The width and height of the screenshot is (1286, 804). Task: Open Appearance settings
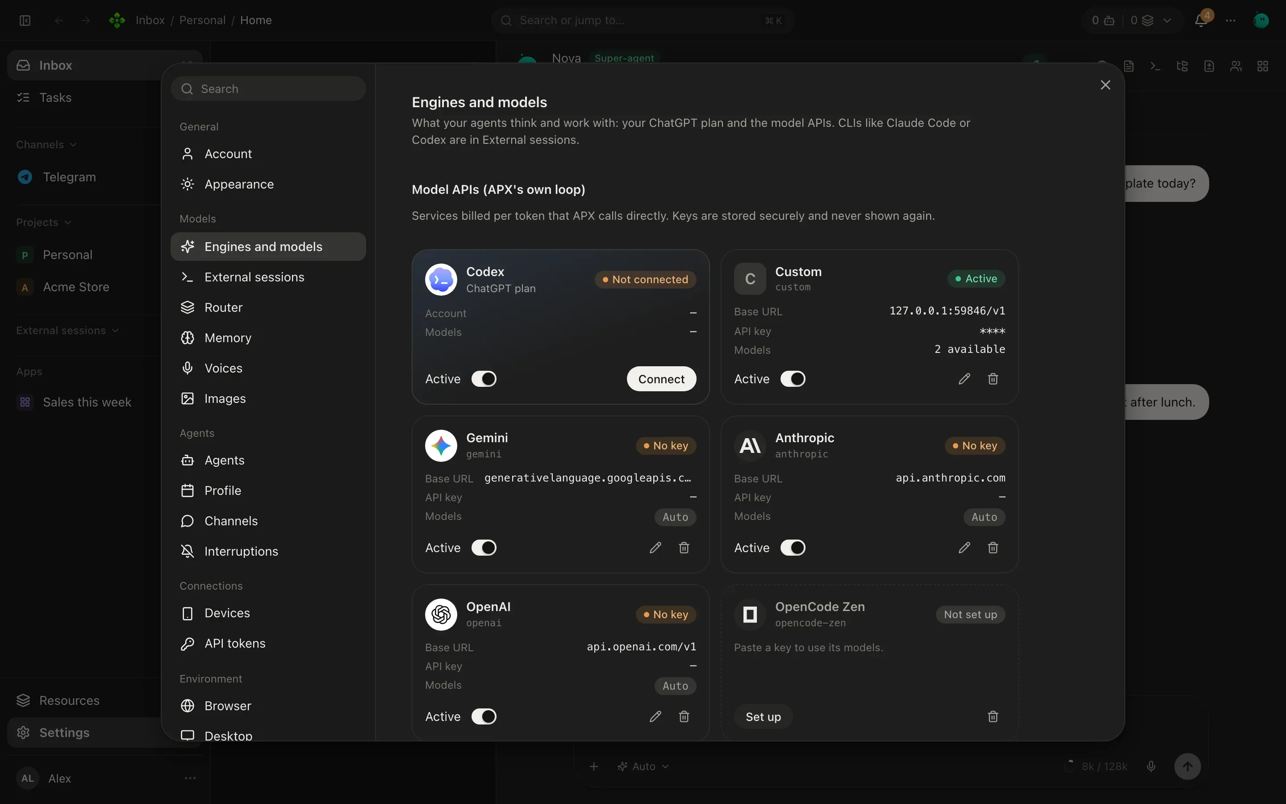(268, 184)
